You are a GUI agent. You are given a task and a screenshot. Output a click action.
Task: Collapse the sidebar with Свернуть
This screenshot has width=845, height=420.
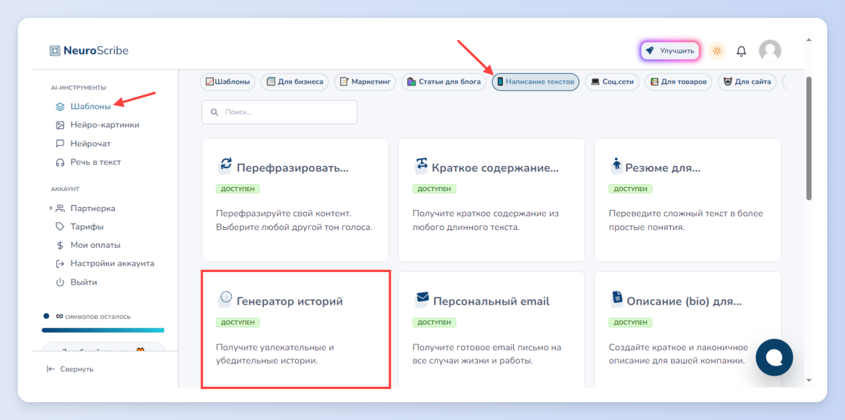[70, 369]
